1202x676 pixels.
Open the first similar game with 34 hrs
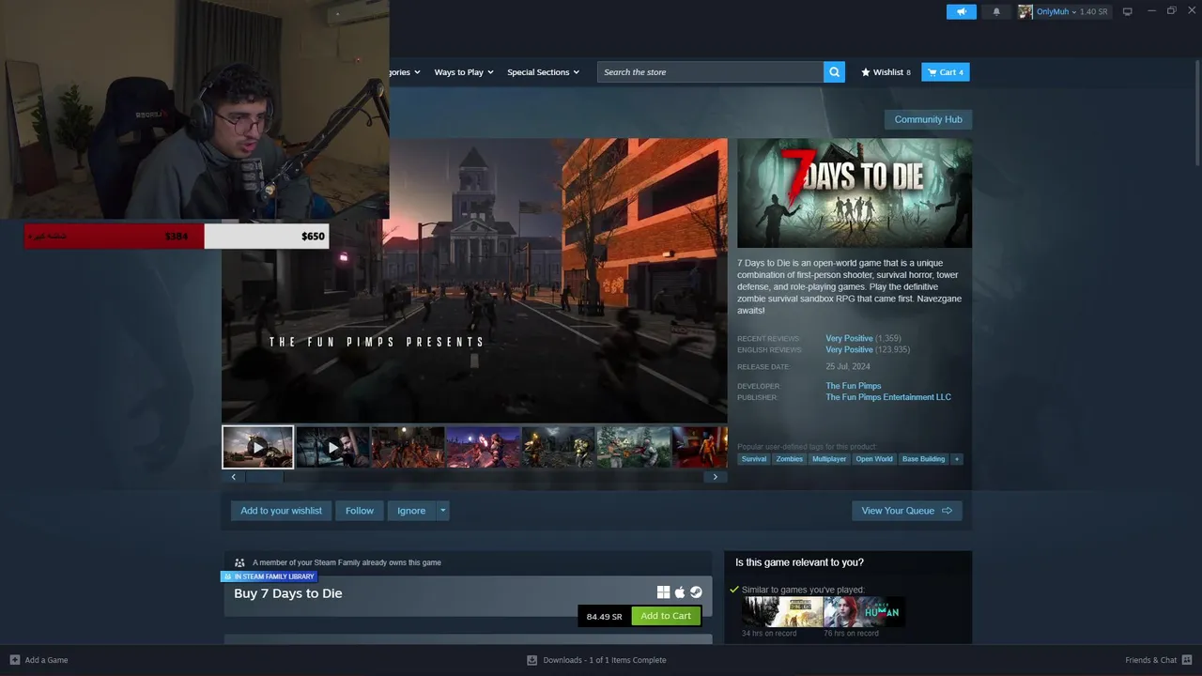point(782,612)
